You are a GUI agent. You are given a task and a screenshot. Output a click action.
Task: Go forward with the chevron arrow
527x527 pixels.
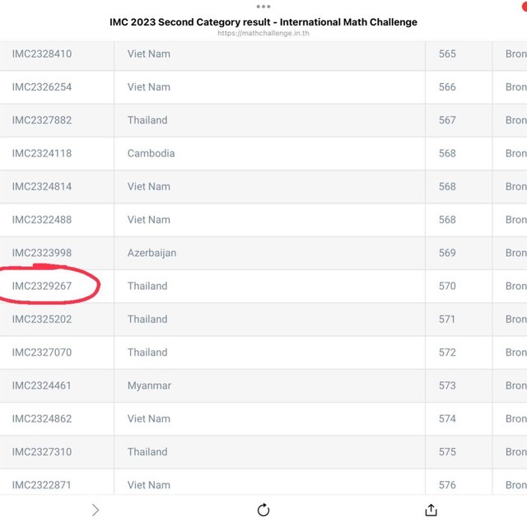coord(96,510)
